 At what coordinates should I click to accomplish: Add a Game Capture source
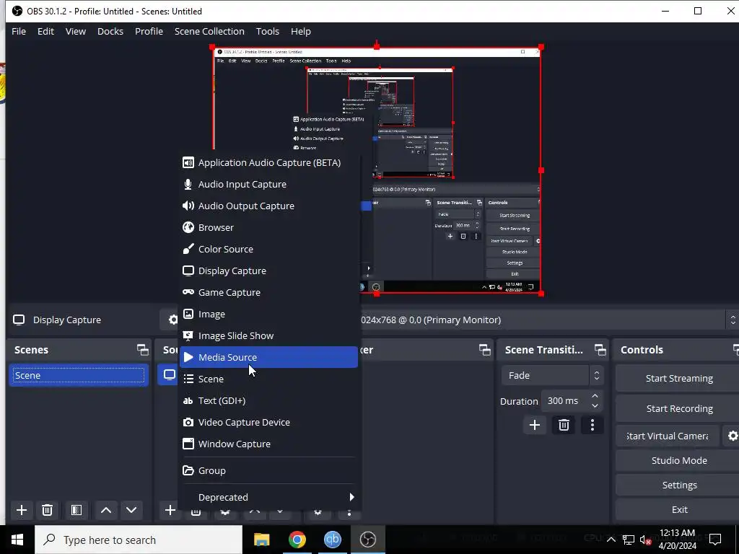click(268, 293)
